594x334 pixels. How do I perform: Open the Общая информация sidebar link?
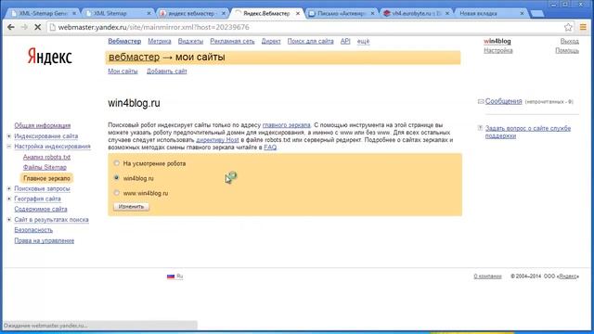click(43, 126)
